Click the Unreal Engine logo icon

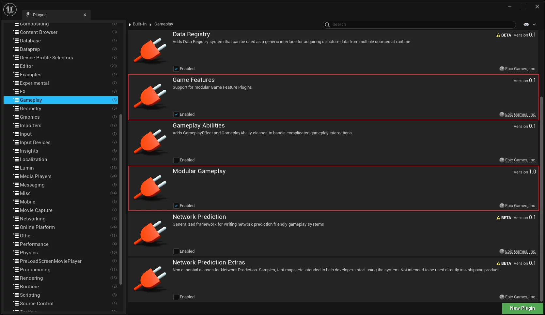tap(10, 9)
